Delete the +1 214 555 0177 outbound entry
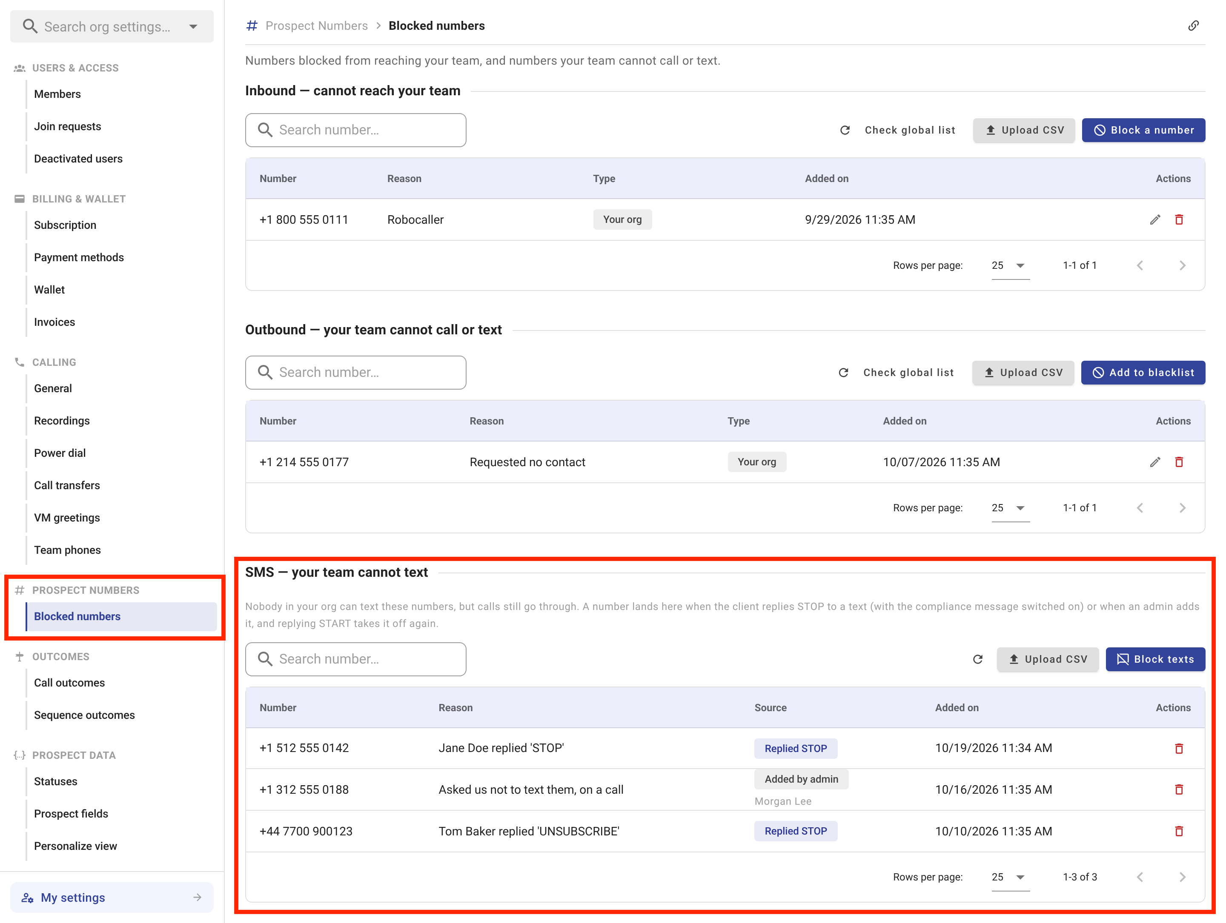1226x923 pixels. (x=1179, y=462)
